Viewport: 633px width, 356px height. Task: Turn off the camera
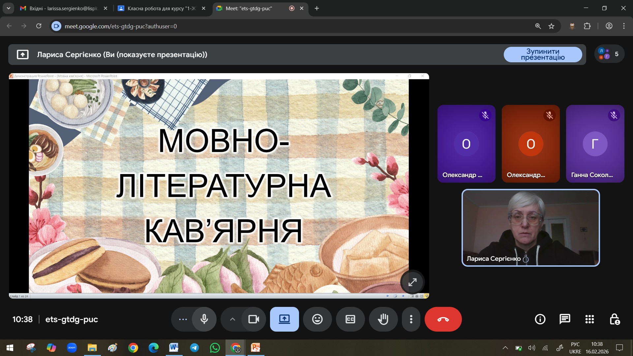tap(254, 319)
